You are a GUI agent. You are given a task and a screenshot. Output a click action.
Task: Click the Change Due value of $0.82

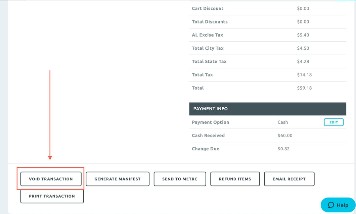click(302, 149)
